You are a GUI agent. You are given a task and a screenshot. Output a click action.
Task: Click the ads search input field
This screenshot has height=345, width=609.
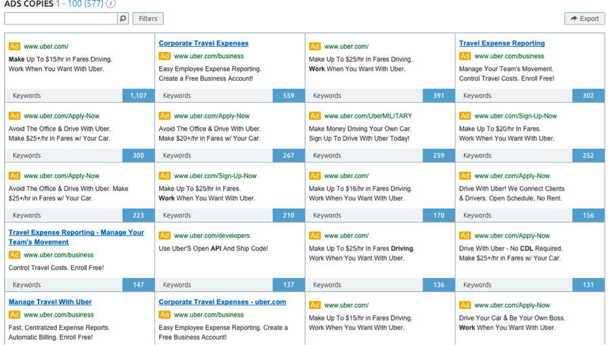click(x=60, y=19)
